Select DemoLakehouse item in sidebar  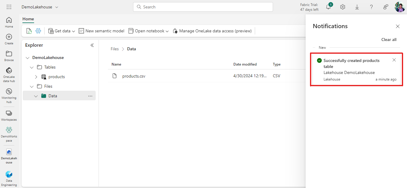9,156
